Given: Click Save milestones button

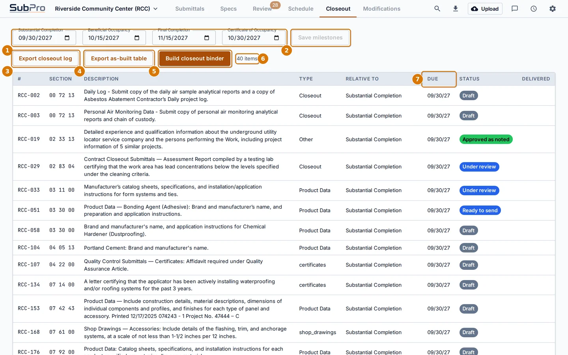Looking at the screenshot, I should 320,38.
